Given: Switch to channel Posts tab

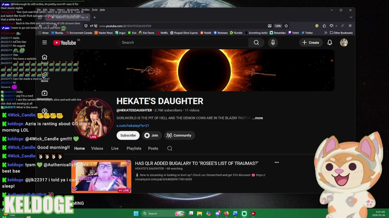Looking at the screenshot, I should (x=153, y=148).
